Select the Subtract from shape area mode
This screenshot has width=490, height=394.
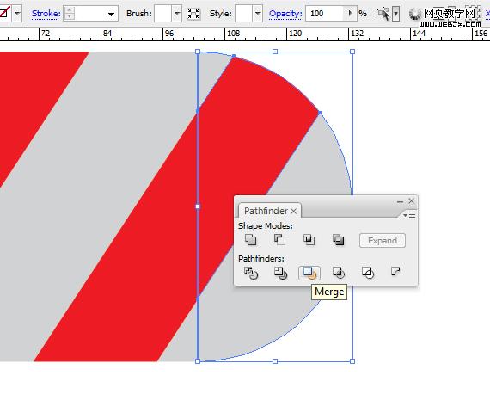(x=279, y=240)
